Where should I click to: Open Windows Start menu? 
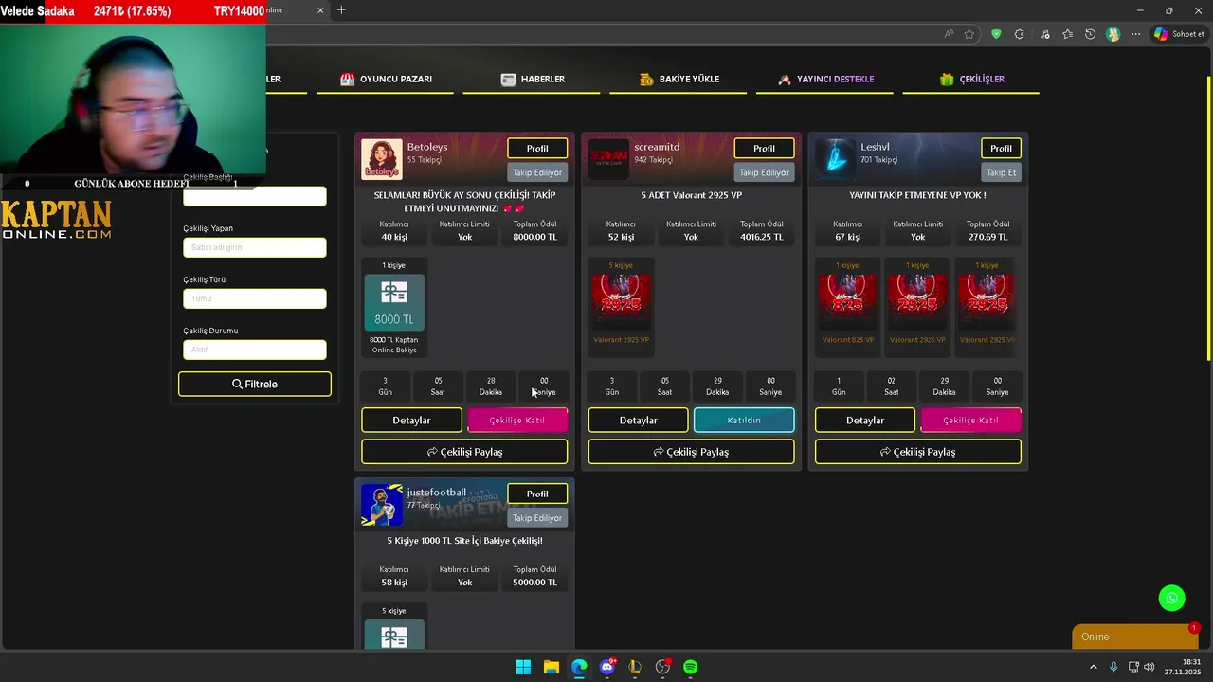coord(523,667)
